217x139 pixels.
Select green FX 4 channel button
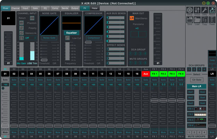click(181, 74)
